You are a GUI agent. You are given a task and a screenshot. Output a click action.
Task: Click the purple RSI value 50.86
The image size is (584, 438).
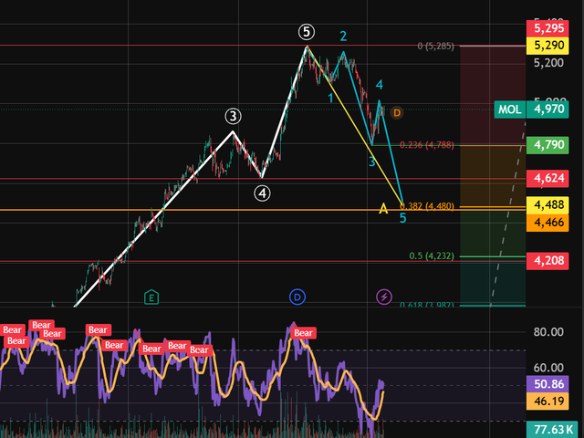point(547,384)
